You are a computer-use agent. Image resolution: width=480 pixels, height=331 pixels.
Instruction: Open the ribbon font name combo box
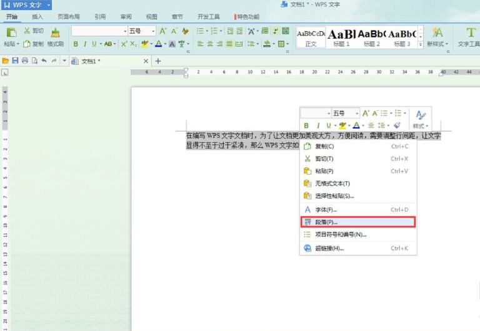click(99, 31)
